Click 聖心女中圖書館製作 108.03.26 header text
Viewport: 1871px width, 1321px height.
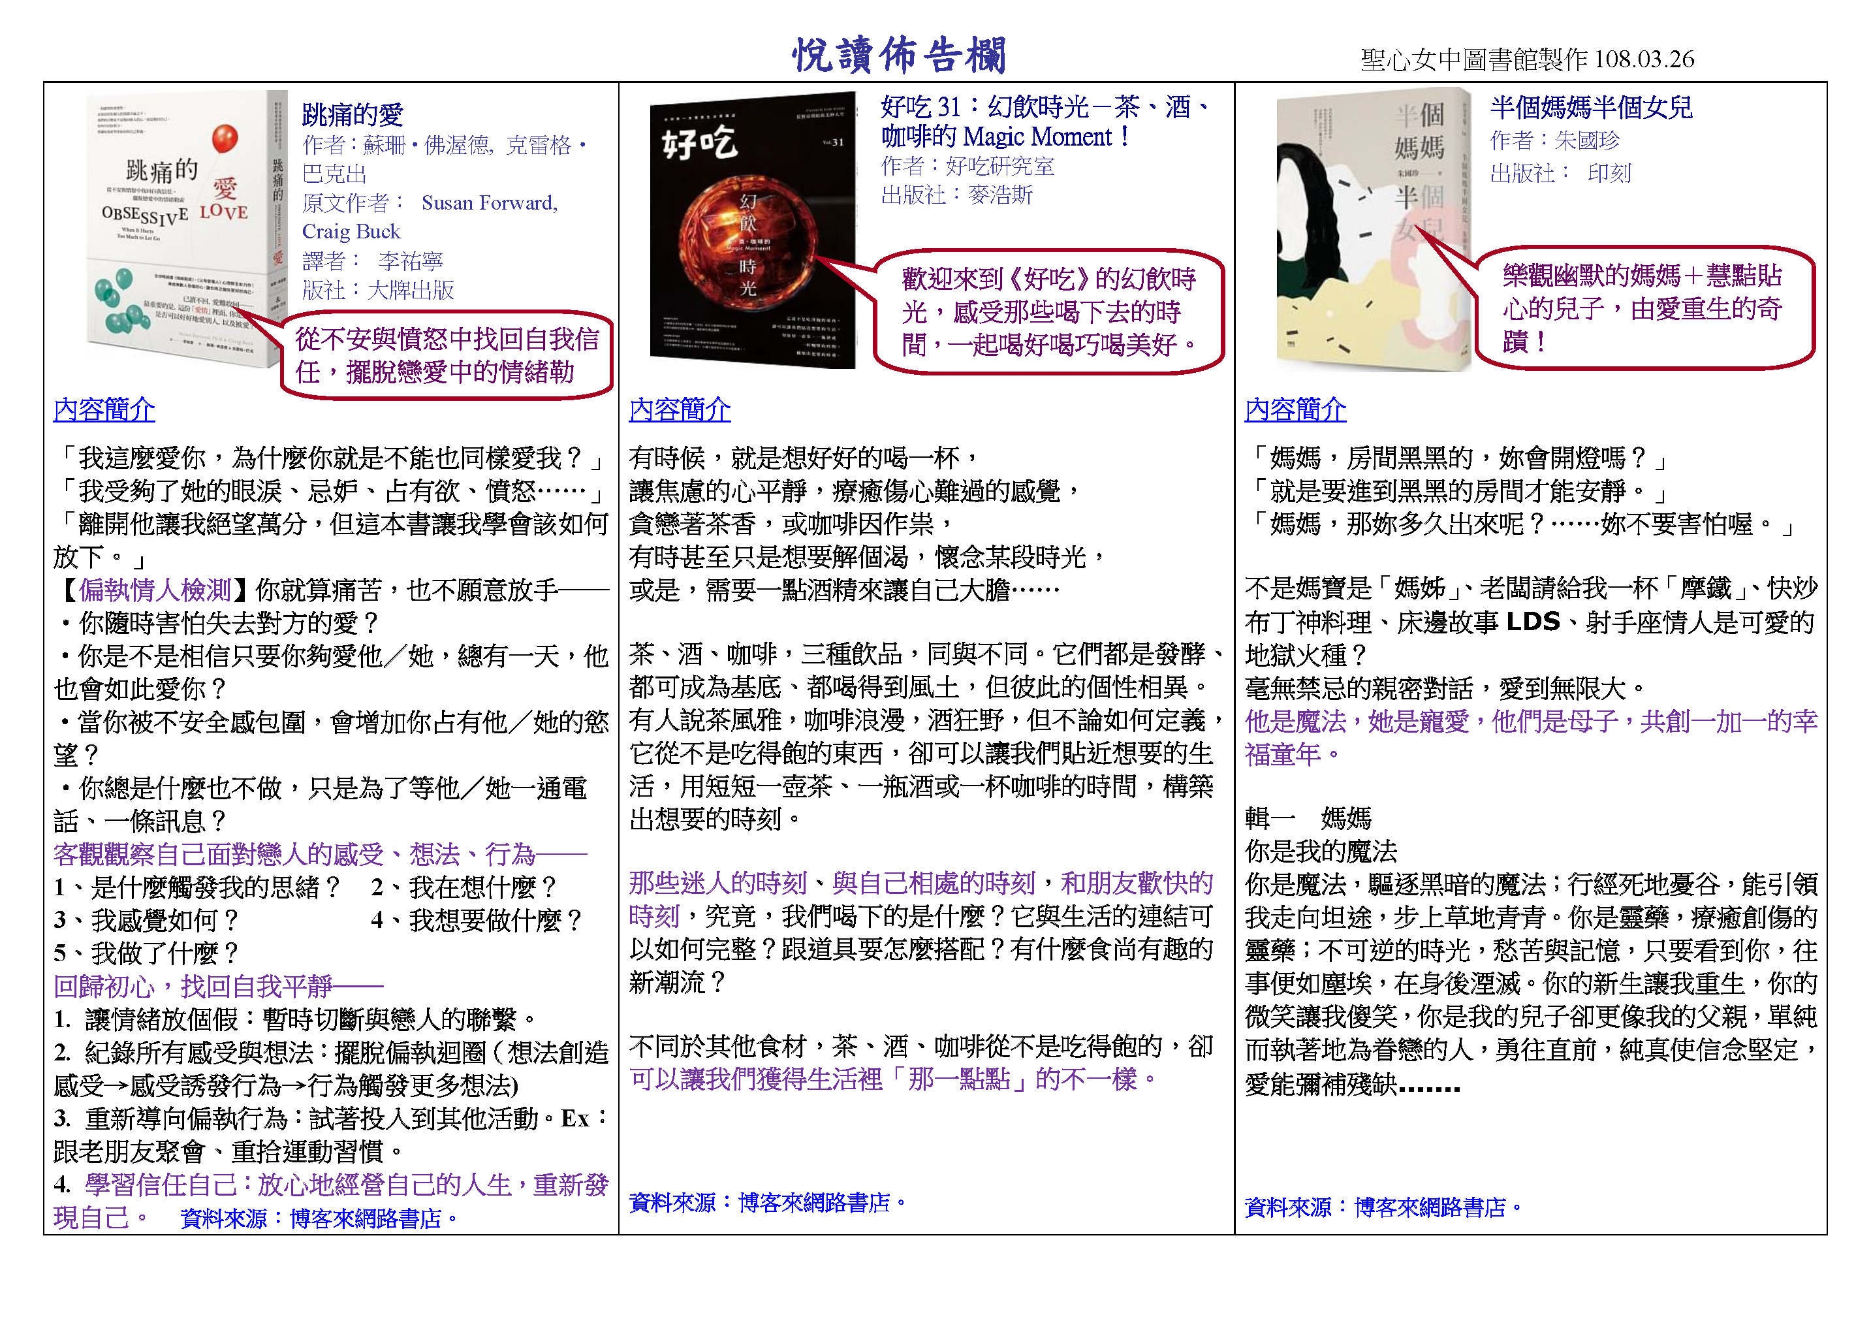1527,59
